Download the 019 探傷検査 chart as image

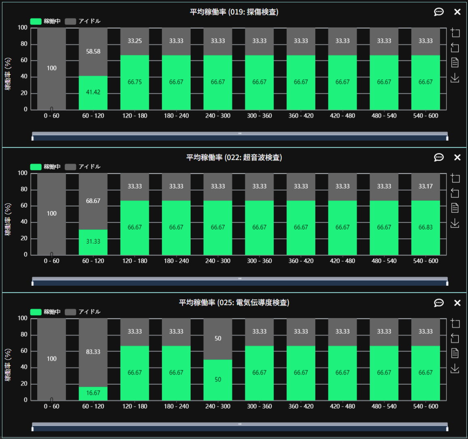click(455, 78)
